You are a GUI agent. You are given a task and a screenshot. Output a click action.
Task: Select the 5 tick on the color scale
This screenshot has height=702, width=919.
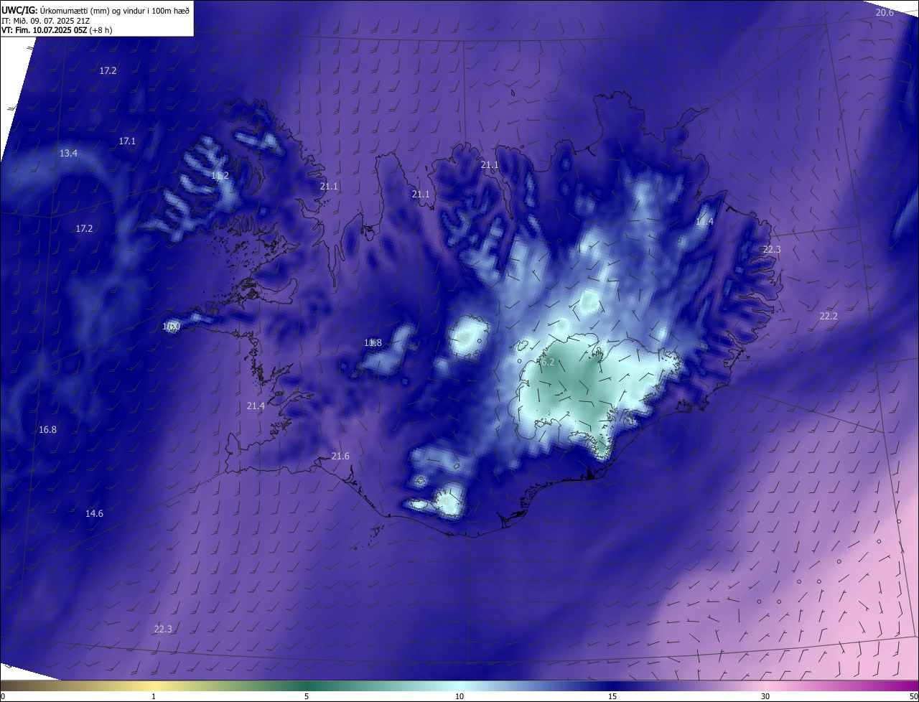[x=307, y=696]
